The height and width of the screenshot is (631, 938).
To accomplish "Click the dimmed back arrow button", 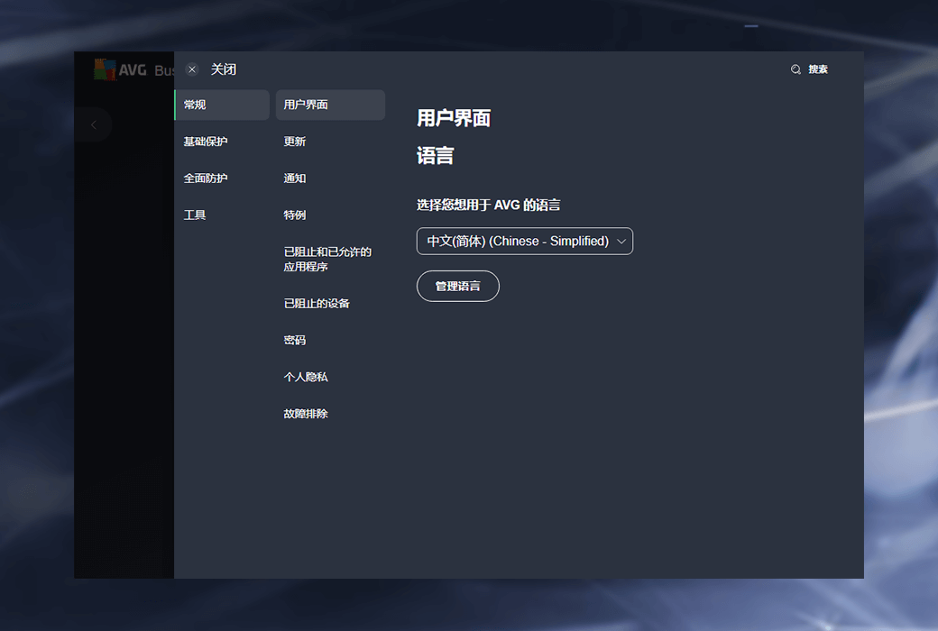I will [x=93, y=125].
